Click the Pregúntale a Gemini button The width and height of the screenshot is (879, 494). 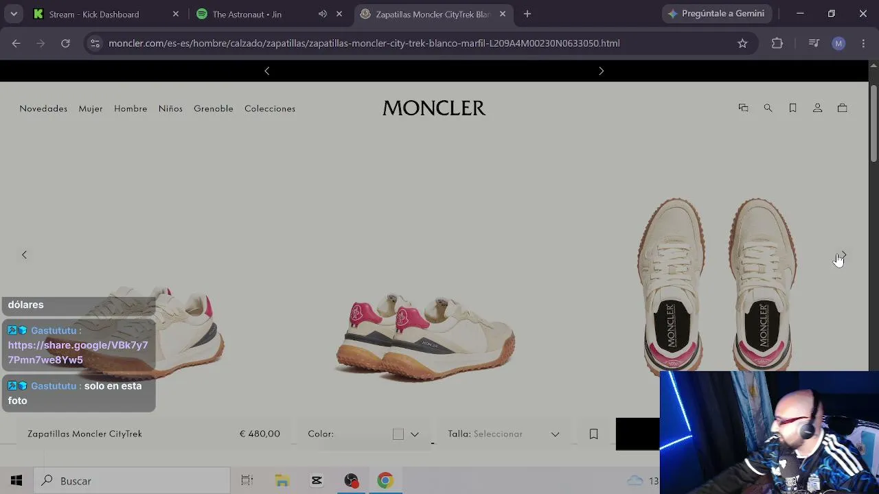pos(717,14)
